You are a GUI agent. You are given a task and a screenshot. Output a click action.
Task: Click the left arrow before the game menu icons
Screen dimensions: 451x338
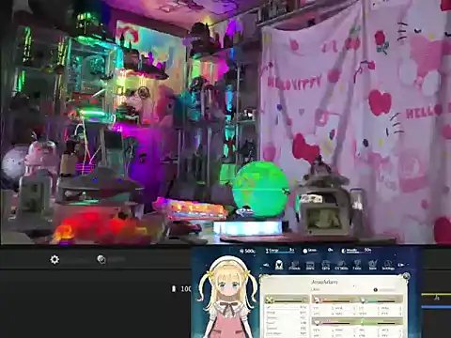266,265
